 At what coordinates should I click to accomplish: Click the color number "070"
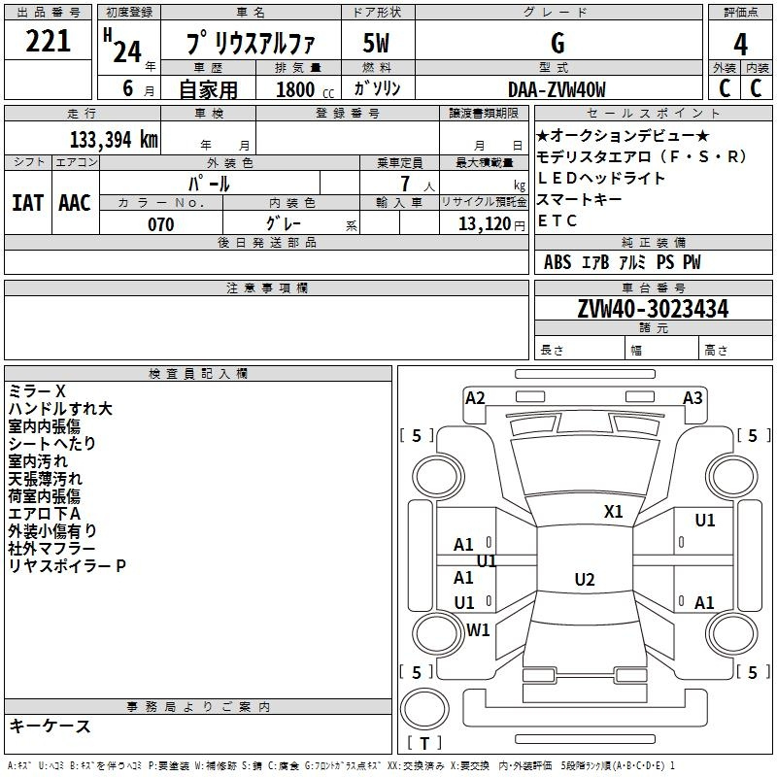pos(161,224)
